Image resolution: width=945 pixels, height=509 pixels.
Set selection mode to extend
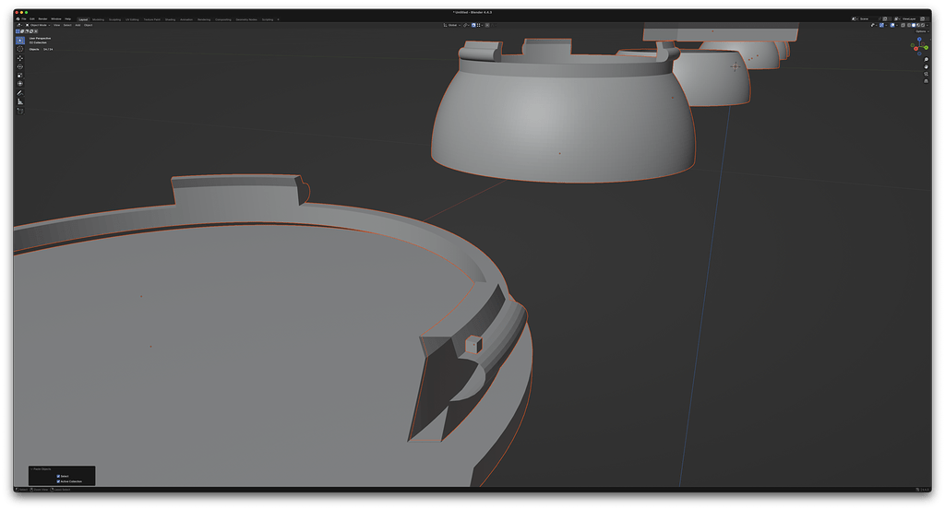click(x=22, y=30)
